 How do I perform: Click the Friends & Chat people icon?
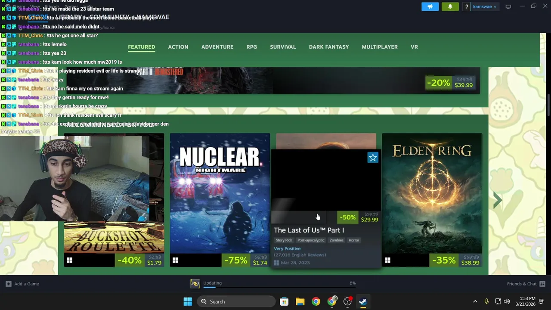pos(542,284)
